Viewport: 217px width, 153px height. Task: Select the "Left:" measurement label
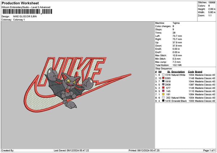click(158, 36)
